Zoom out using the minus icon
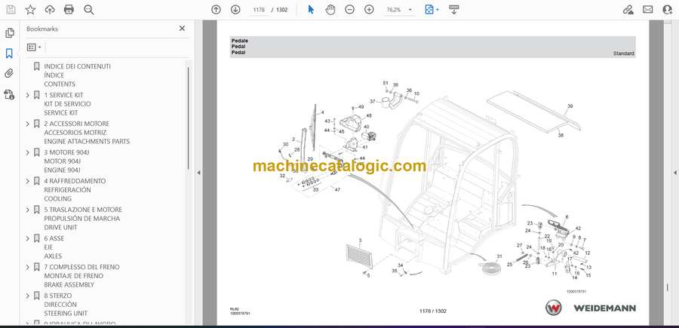 point(349,10)
